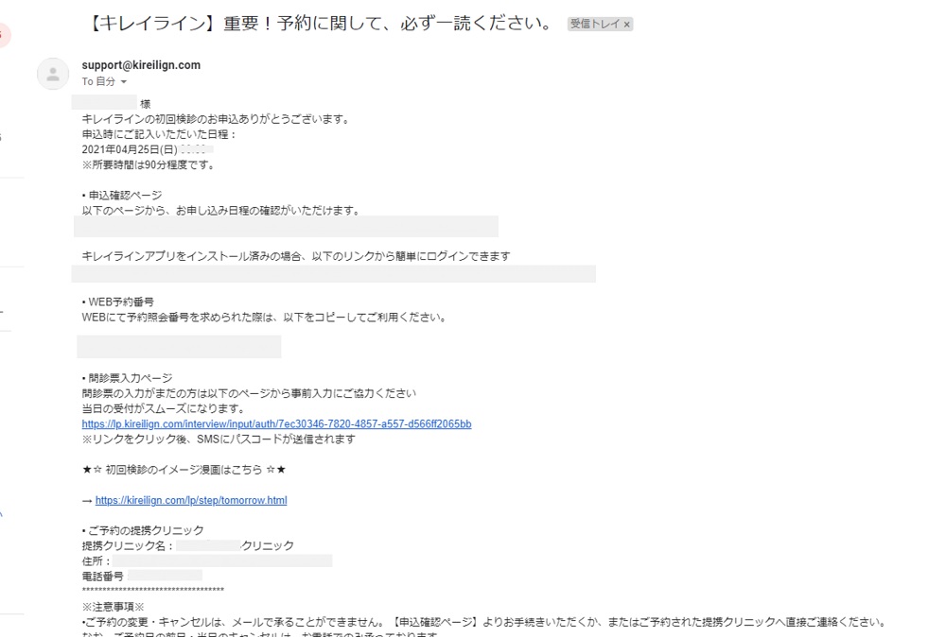
Task: Select the date 2021年04月25日(日)
Action: point(130,149)
